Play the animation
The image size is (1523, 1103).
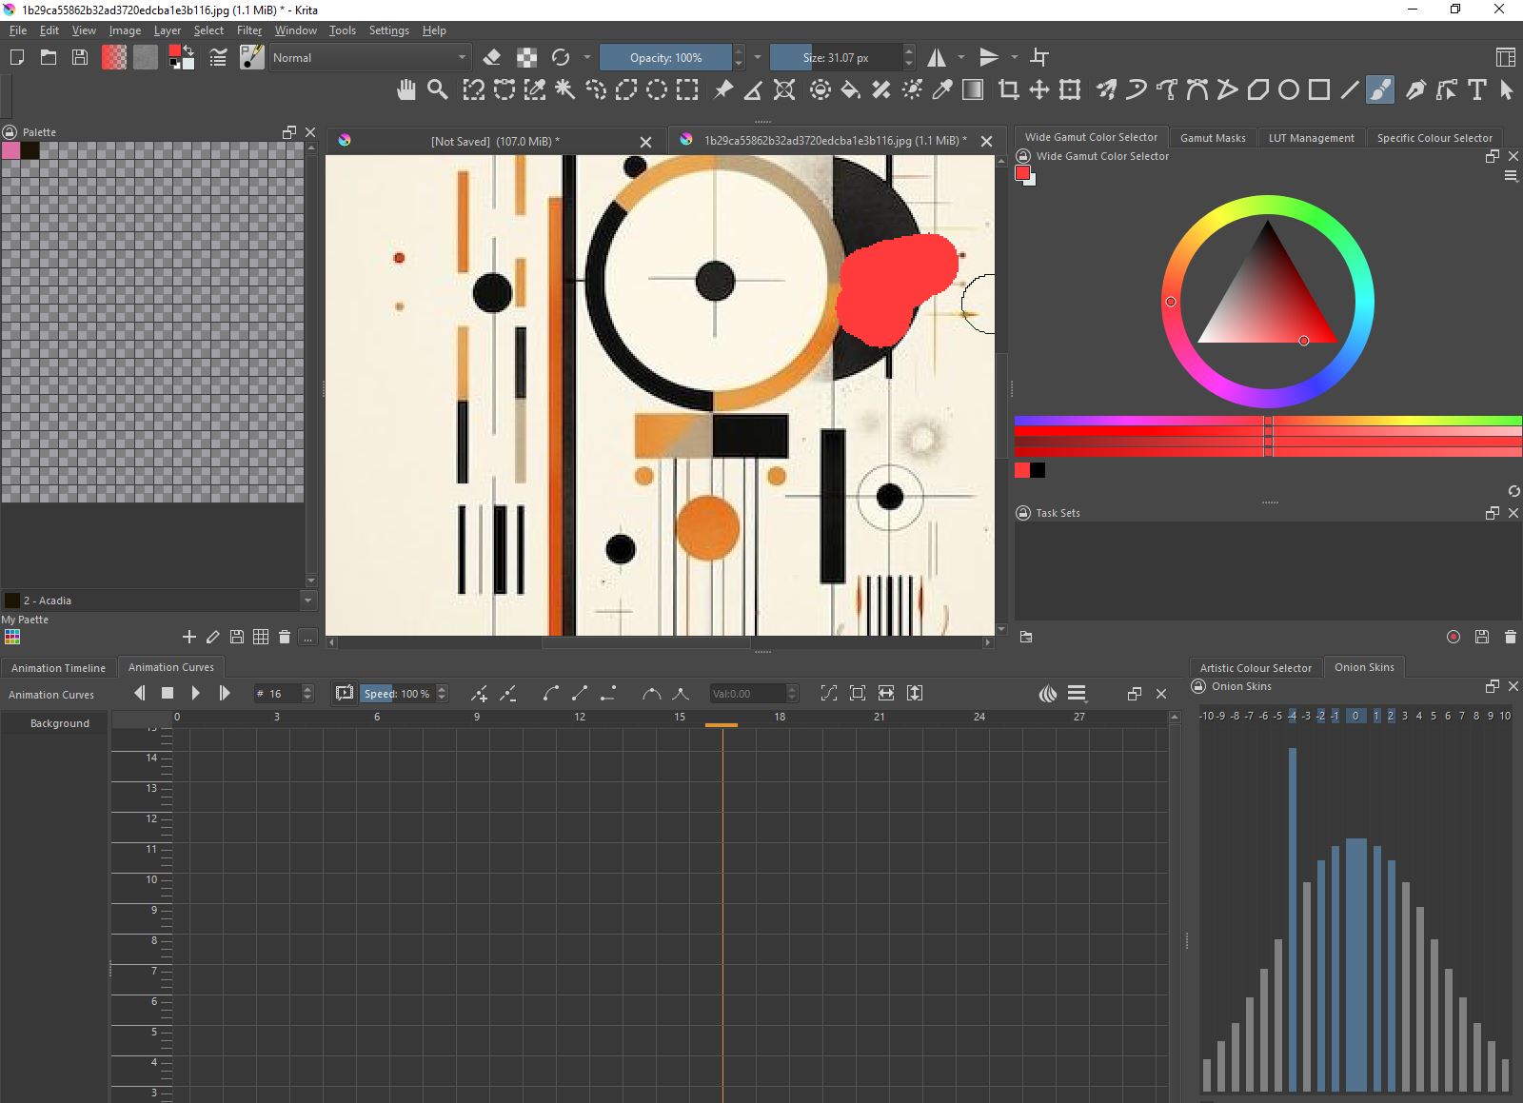(196, 694)
